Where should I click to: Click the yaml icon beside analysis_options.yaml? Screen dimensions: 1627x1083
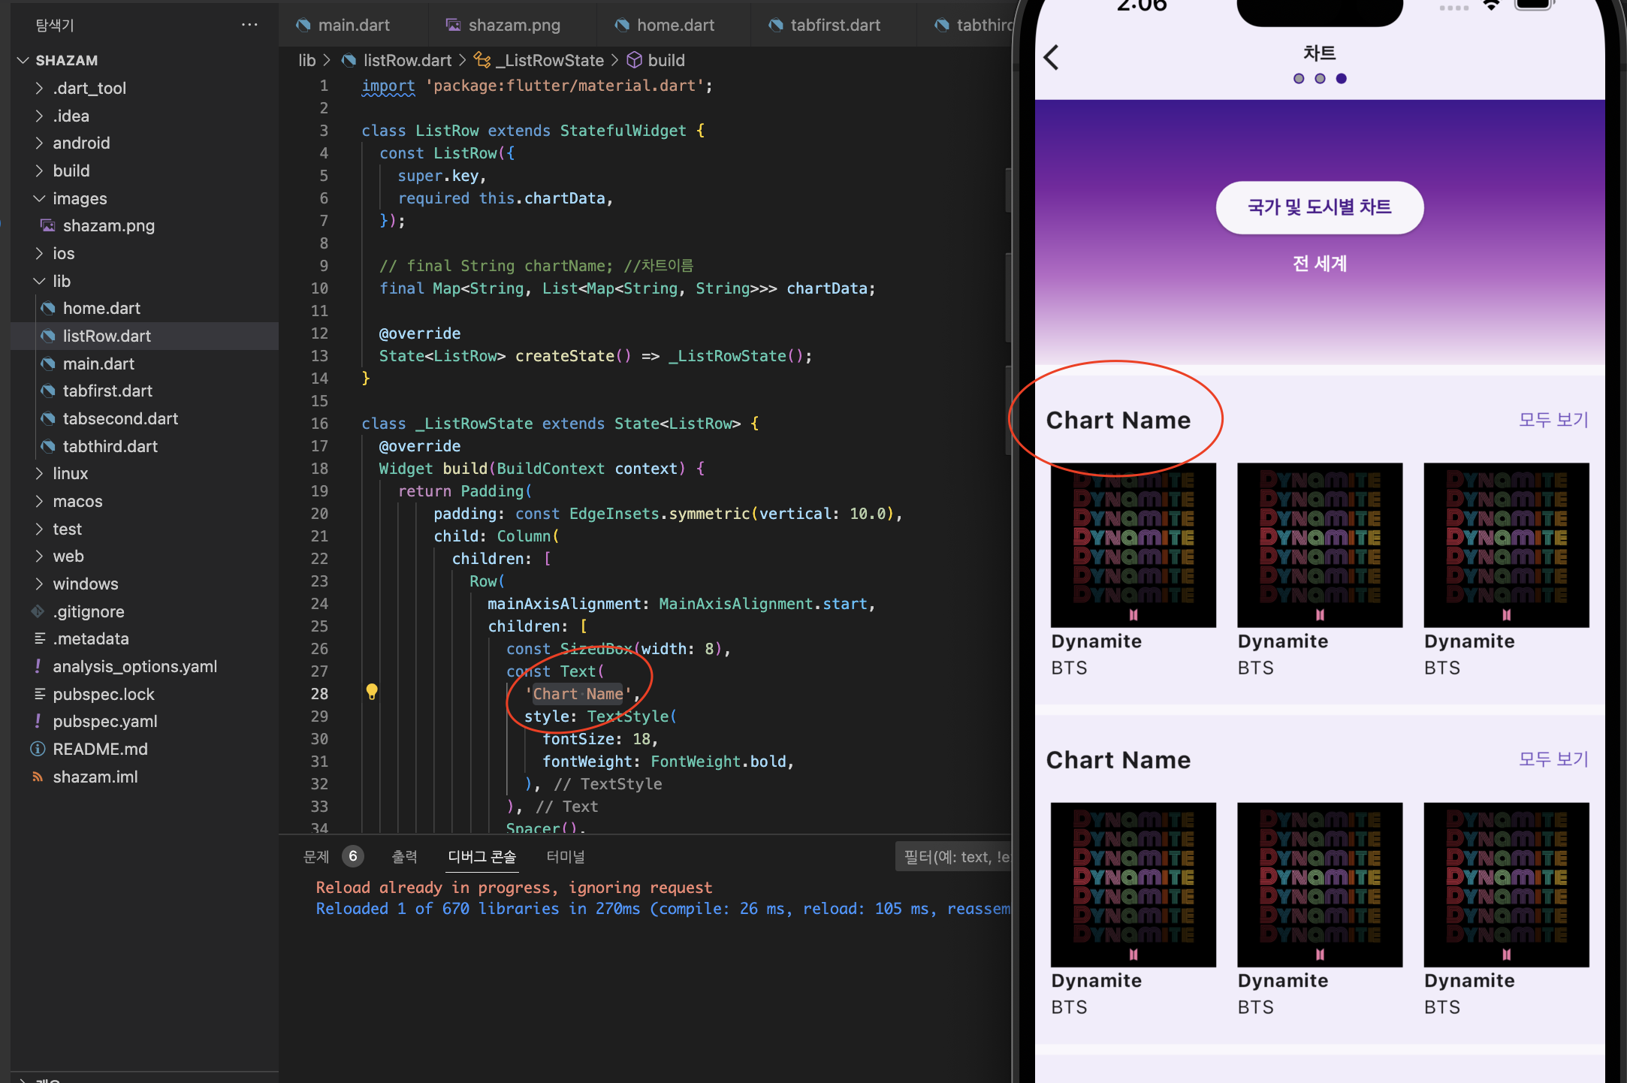point(38,666)
